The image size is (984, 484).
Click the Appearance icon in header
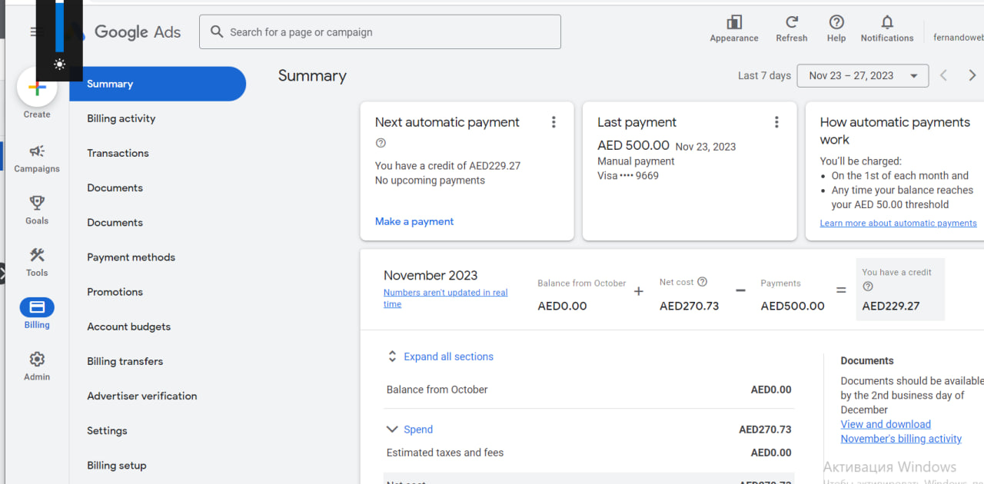[x=734, y=23]
